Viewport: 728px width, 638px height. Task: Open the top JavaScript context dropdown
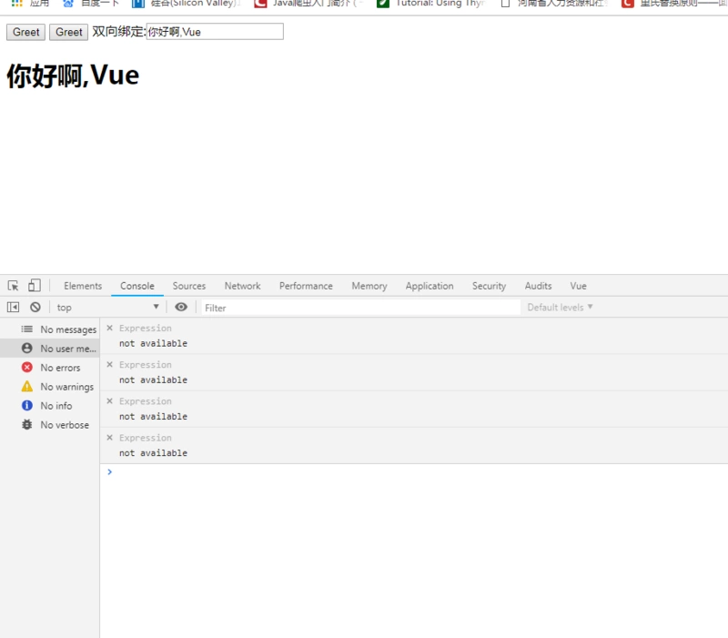click(107, 308)
